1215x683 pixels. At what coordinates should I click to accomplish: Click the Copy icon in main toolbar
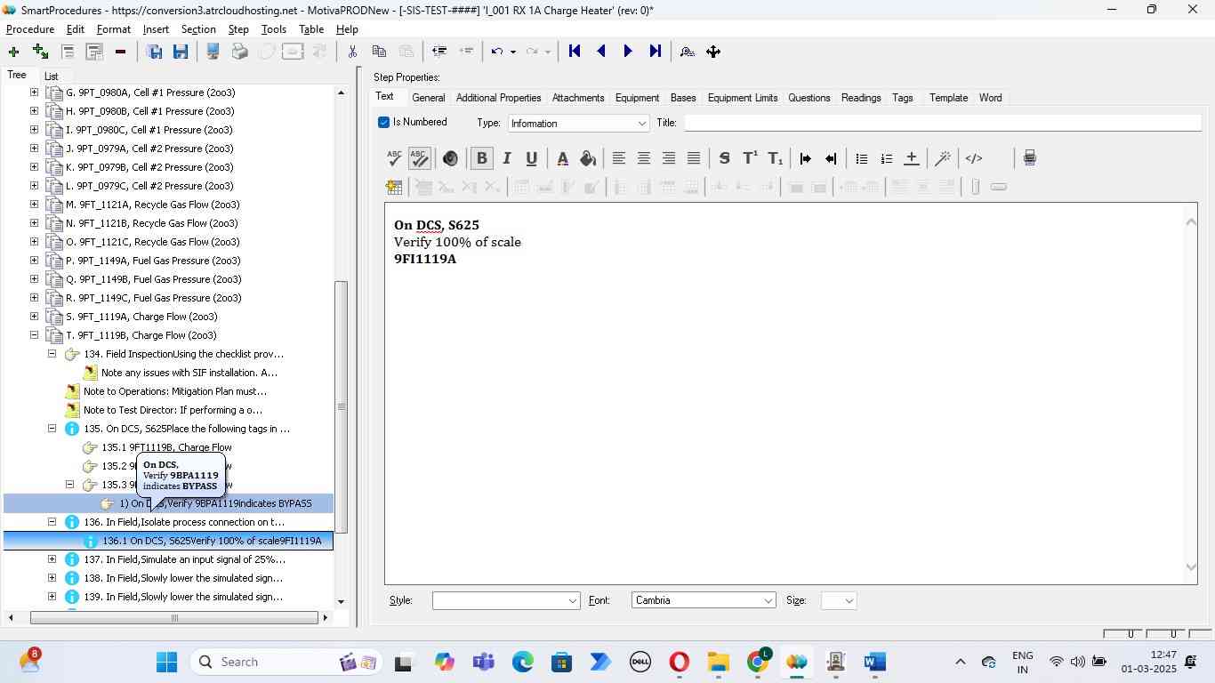point(379,52)
